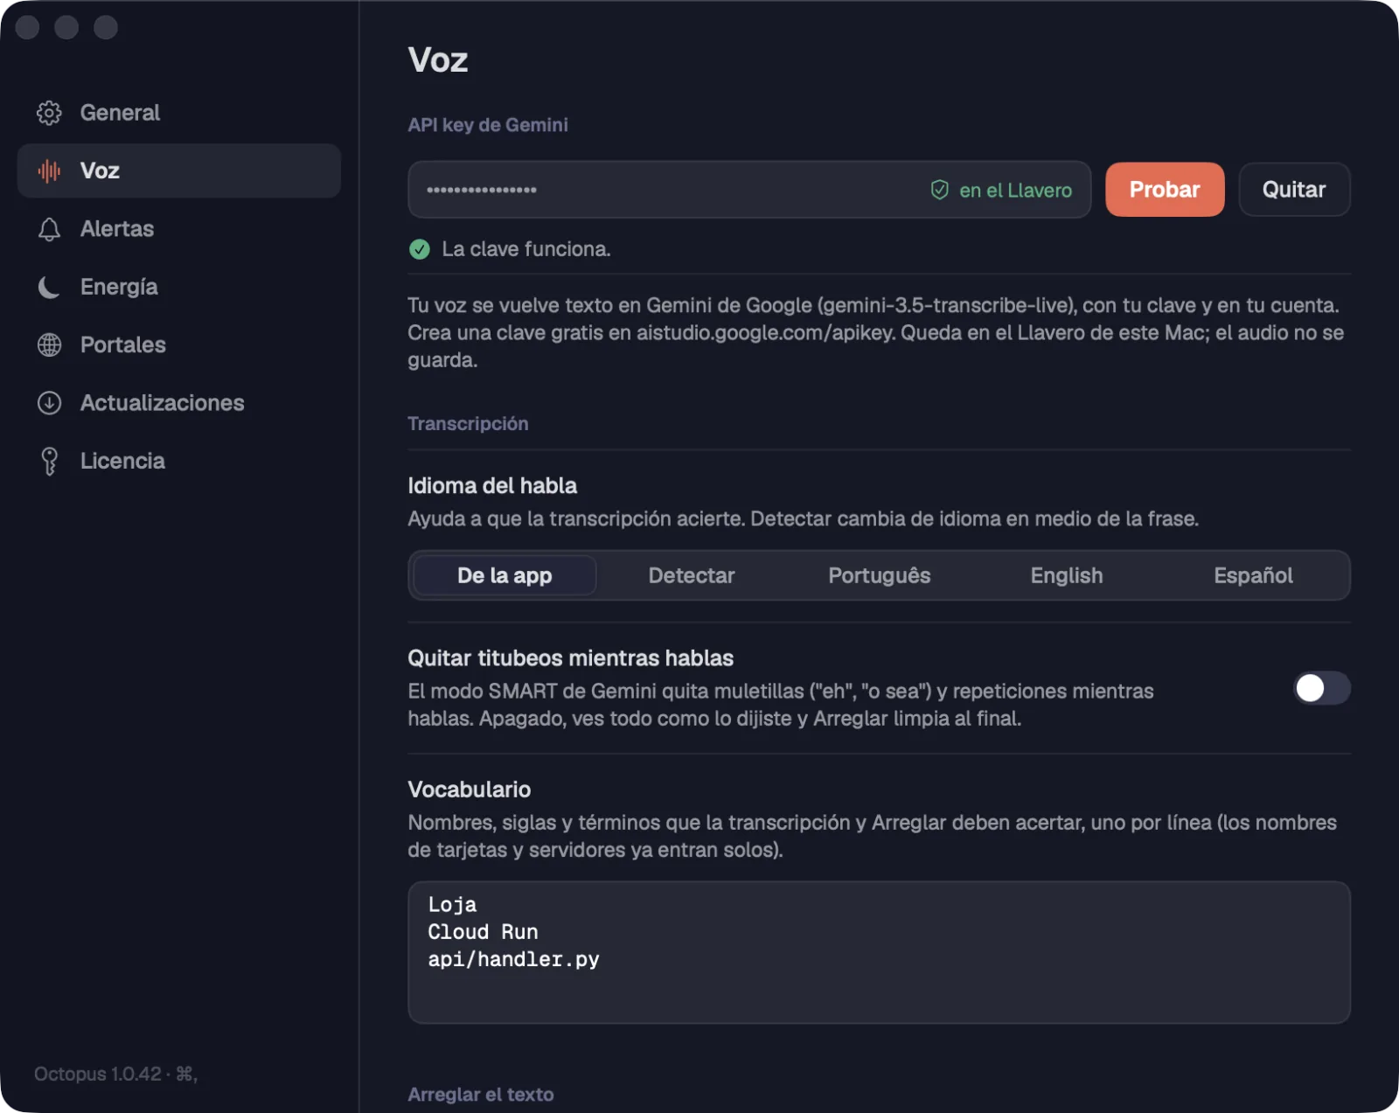Show the Actualizaciones settings section
This screenshot has width=1399, height=1113.
coord(179,403)
